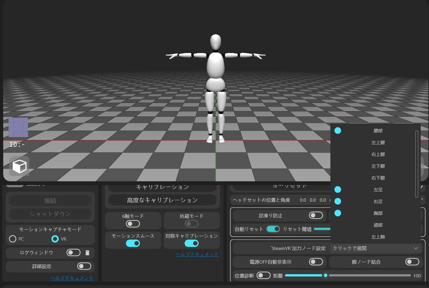Disable the 自動リセット switch
The height and width of the screenshot is (288, 429).
(273, 229)
